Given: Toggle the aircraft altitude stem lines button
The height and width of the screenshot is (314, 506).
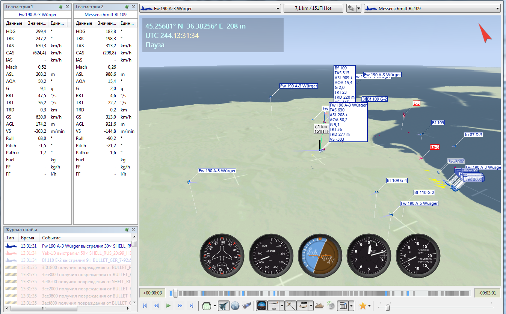Looking at the screenshot, I should tap(273, 306).
